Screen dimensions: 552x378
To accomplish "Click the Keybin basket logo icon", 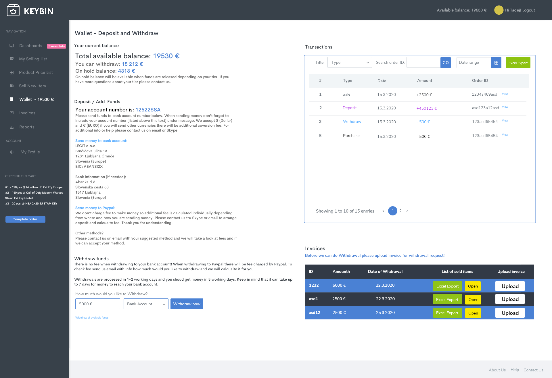I will [13, 11].
